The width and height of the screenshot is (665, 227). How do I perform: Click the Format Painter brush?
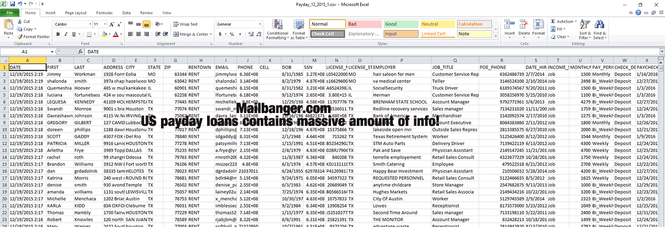(x=33, y=37)
